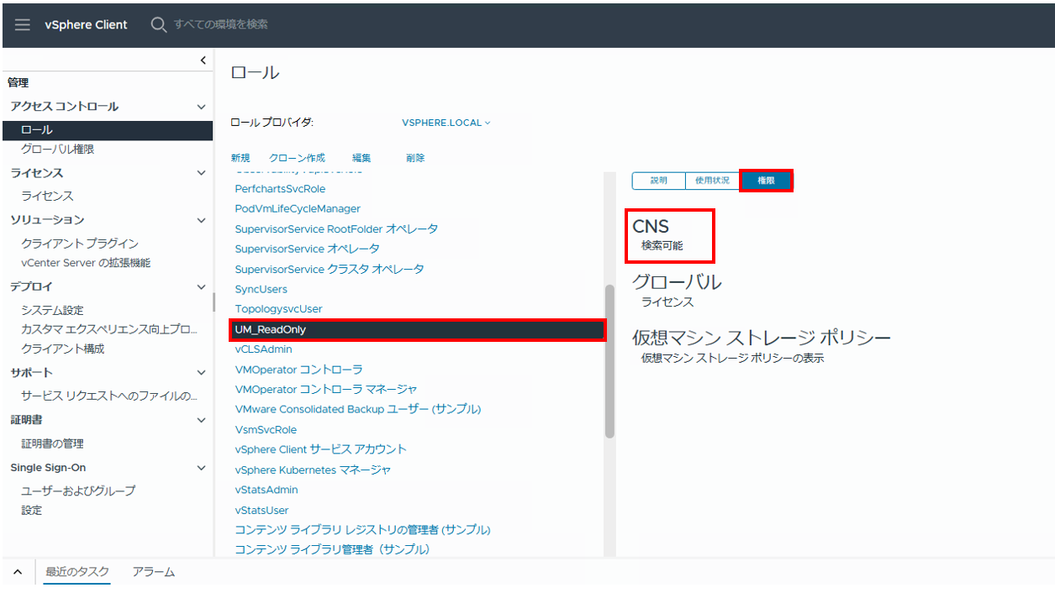
Task: Select VMOperator コントローラ マネージャ role
Action: 326,389
